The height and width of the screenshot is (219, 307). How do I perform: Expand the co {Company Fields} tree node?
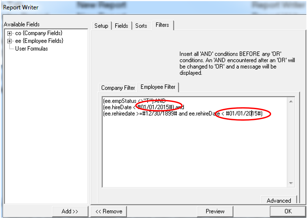point(10,33)
